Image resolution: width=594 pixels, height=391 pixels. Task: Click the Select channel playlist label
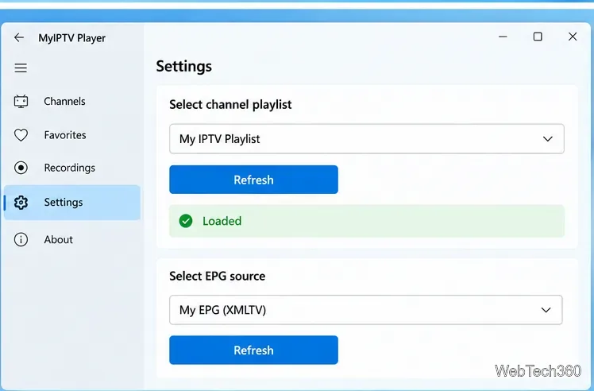(x=230, y=105)
